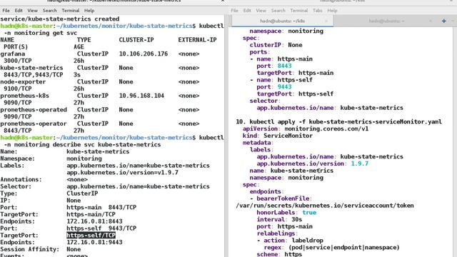
Task: Open Terminal menu in left terminal window
Action: (x=71, y=11)
